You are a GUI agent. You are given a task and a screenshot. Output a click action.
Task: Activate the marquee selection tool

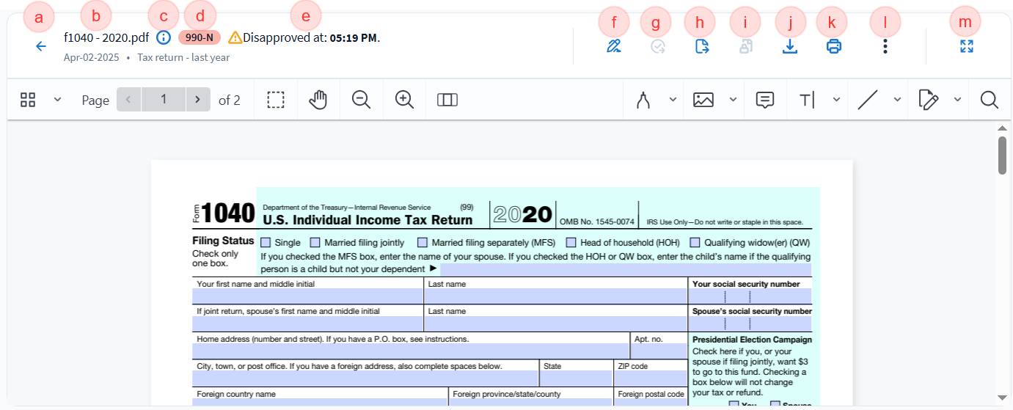click(276, 100)
